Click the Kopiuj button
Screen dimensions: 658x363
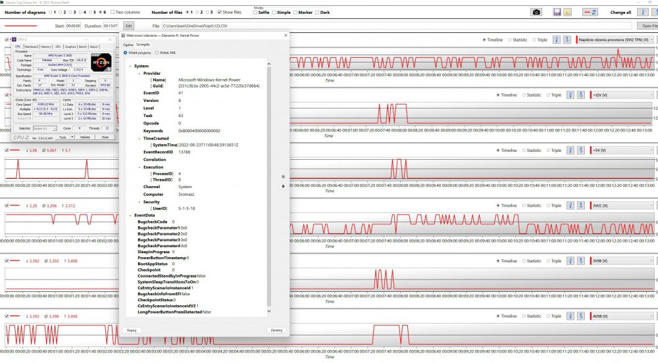coord(132,330)
